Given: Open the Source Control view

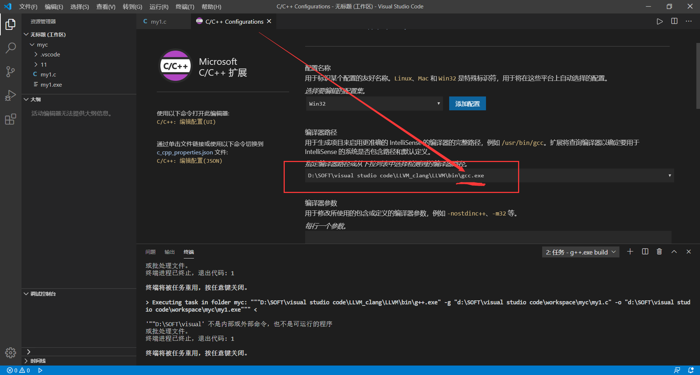Looking at the screenshot, I should tap(11, 71).
